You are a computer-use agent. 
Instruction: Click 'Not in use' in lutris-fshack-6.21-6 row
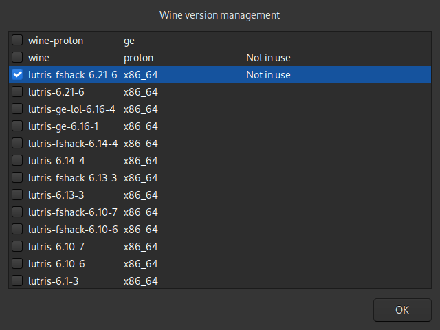268,75
